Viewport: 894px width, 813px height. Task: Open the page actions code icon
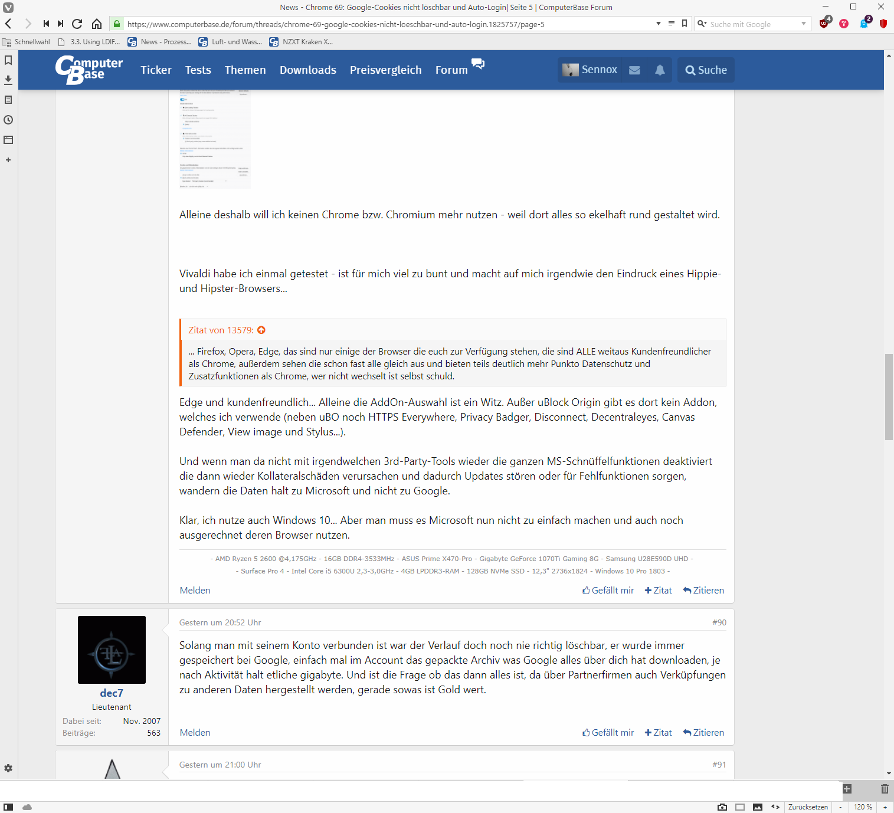point(775,807)
